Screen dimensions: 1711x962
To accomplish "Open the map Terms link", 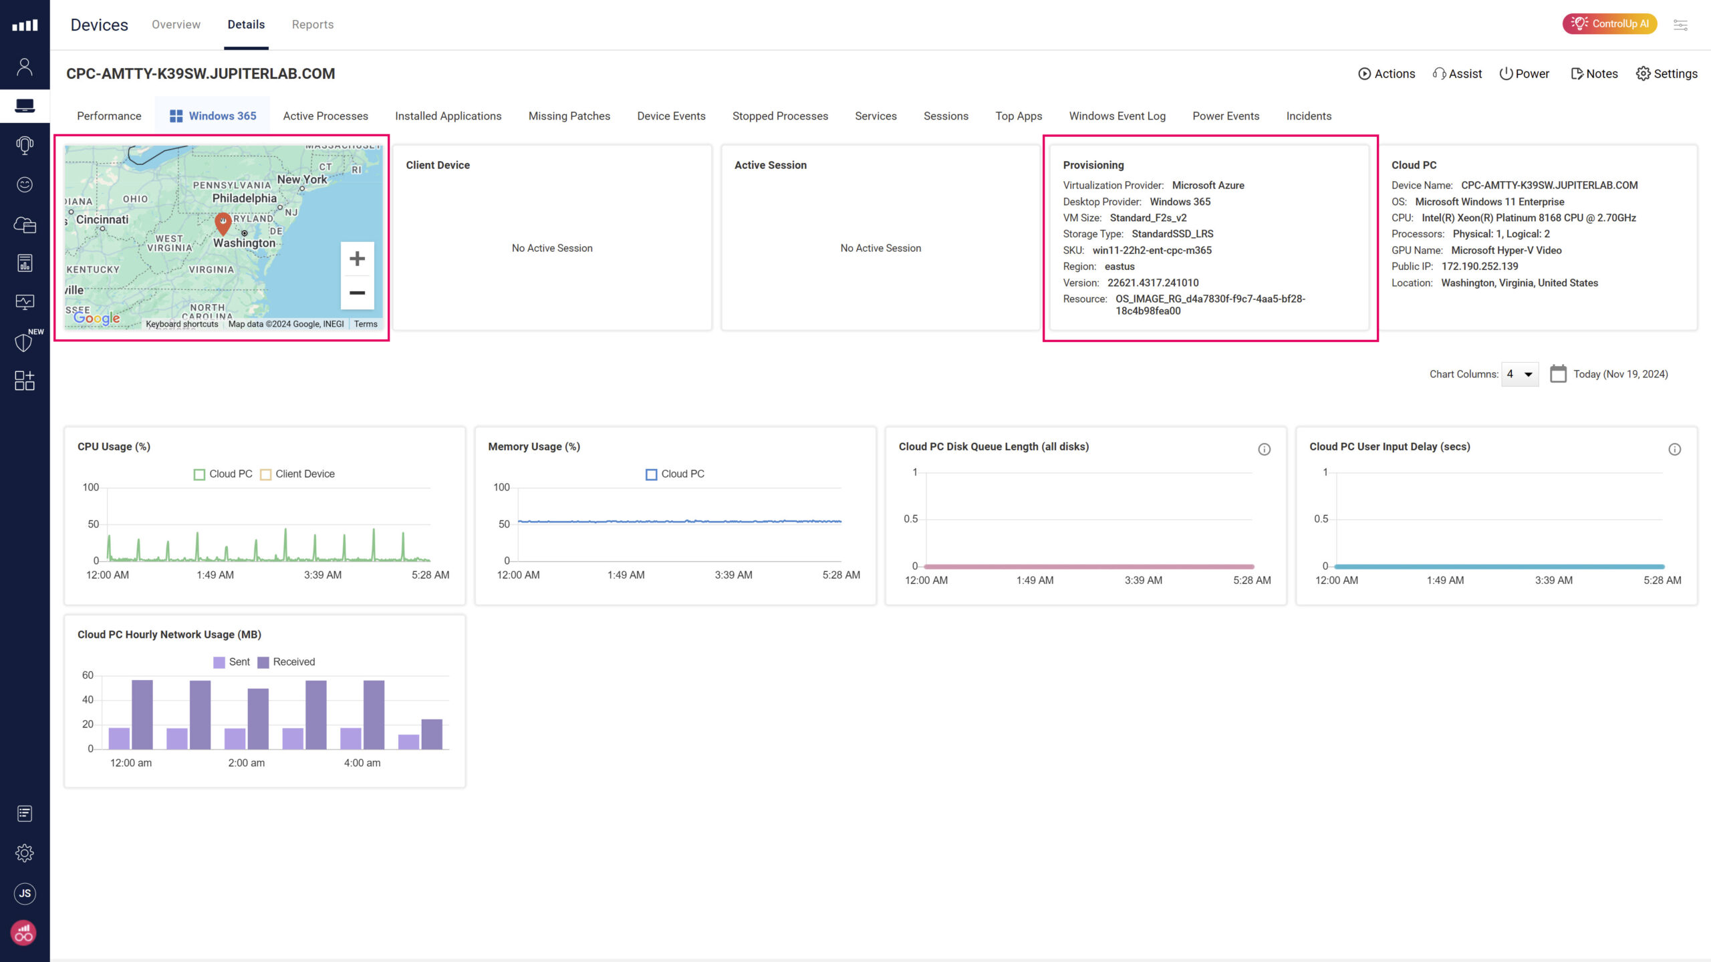I will (x=366, y=324).
